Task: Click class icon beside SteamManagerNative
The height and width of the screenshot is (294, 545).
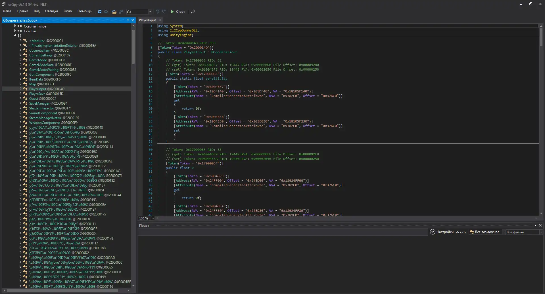Action: pos(25,118)
